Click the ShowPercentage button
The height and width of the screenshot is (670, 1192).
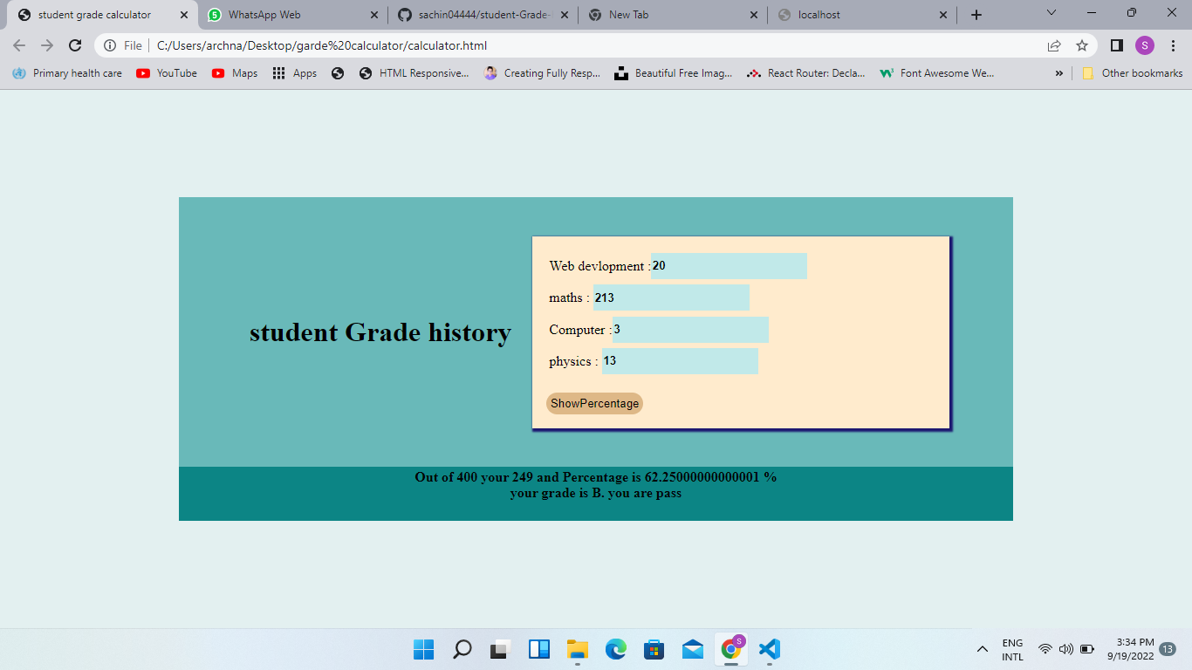pos(594,403)
